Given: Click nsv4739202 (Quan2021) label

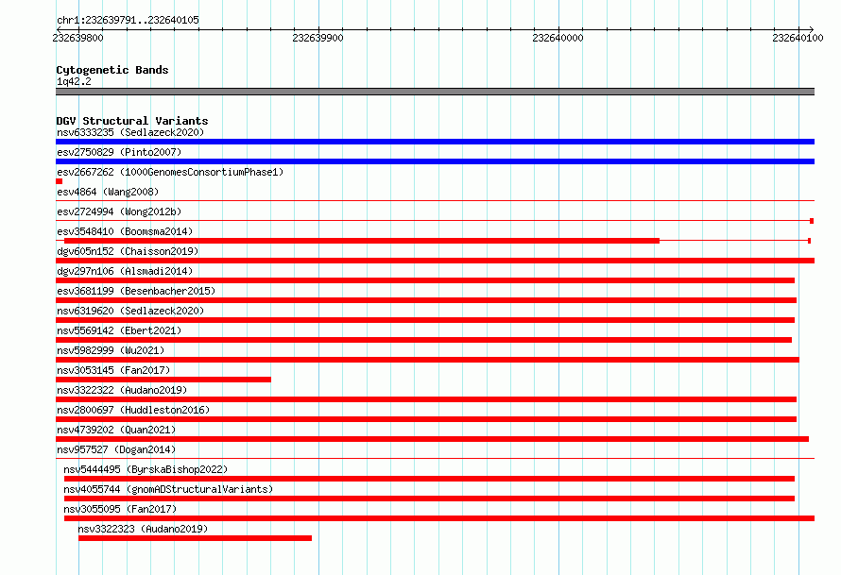Looking at the screenshot, I should (116, 430).
